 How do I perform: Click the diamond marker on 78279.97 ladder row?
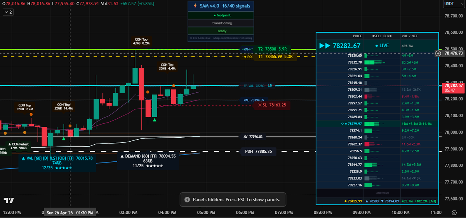tap(343, 123)
